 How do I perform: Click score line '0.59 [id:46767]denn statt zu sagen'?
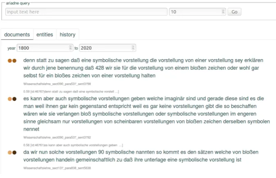coord(71,91)
